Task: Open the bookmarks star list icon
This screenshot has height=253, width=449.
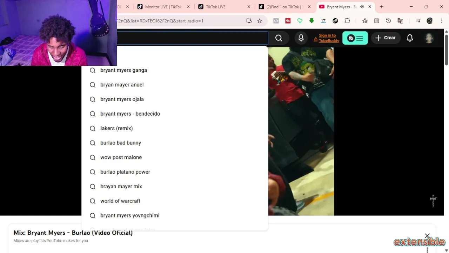Action: coord(365,21)
